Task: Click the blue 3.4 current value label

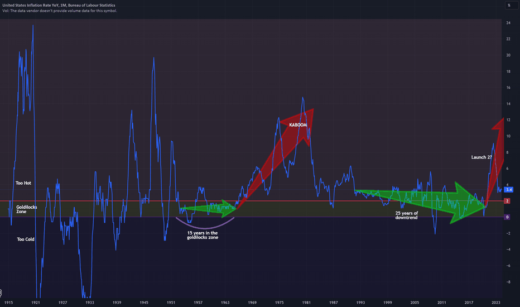Action: pyautogui.click(x=509, y=190)
